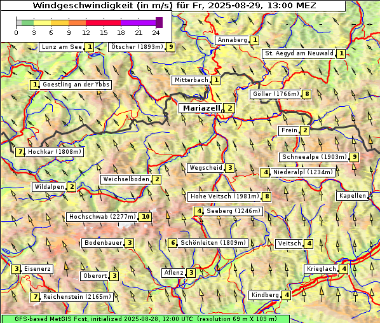Click the Göller (1766m) wind value 8
This screenshot has width=380, height=323.
coord(307,94)
